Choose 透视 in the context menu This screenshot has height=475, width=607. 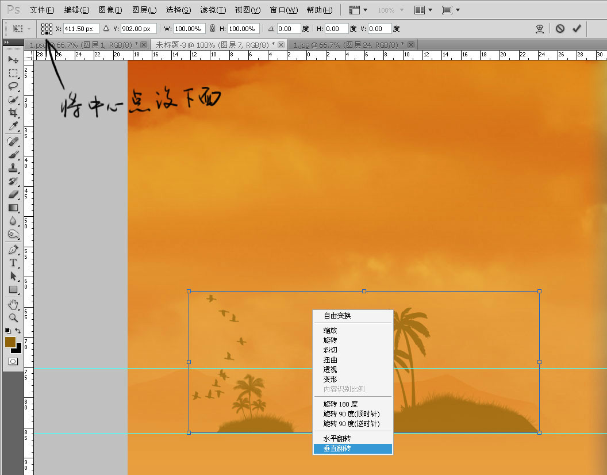click(x=353, y=370)
